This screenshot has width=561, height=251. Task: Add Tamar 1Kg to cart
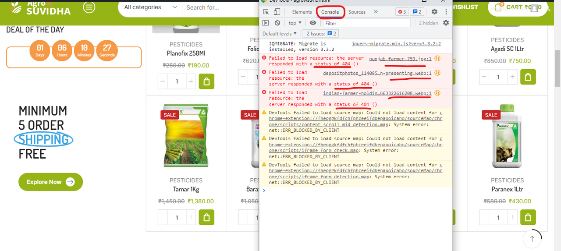[206, 217]
